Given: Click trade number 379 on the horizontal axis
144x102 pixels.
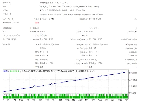Looking at the screenshot, I should click(x=67, y=100).
